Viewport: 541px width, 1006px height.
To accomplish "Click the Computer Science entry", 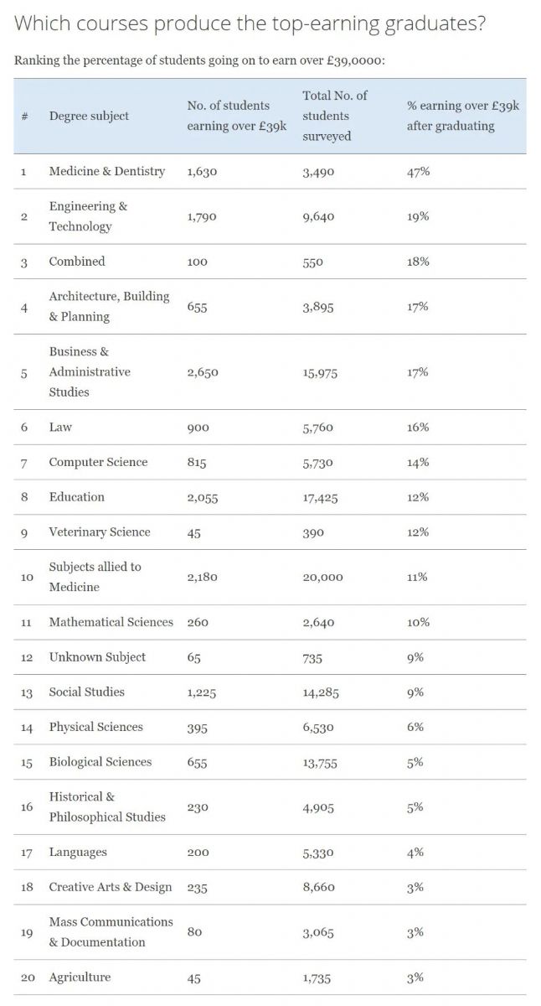I will (x=98, y=463).
